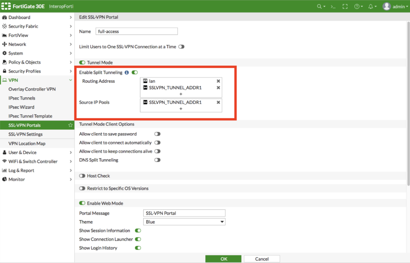This screenshot has width=410, height=263.
Task: Add a new Routing Address entry
Action: coord(181,94)
